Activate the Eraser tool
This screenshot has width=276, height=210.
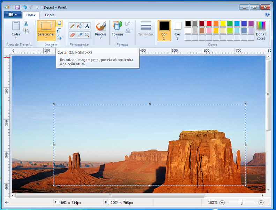(72, 35)
